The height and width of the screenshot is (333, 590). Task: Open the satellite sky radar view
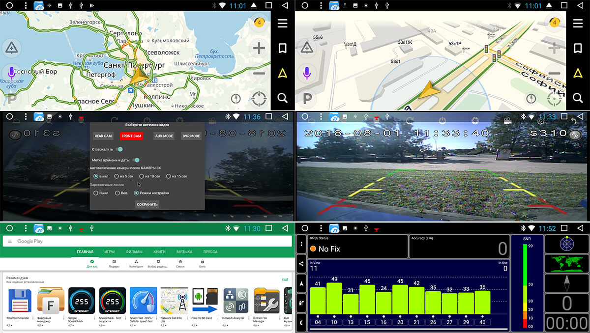tap(567, 243)
